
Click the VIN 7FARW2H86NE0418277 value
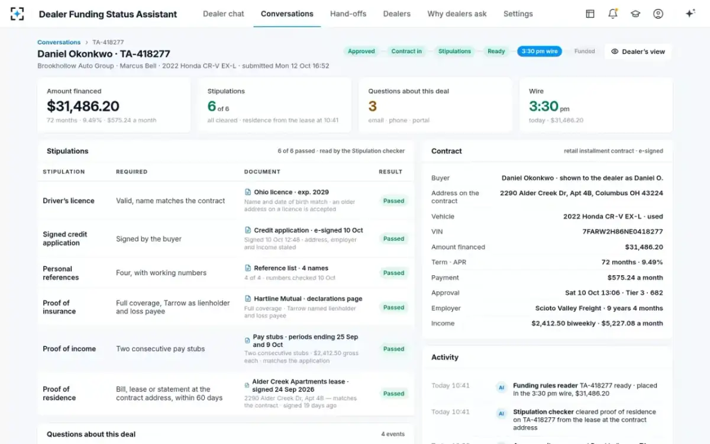tap(622, 231)
